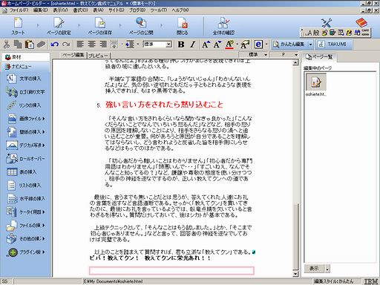Expand デジカメ写真 submenu
Screen dimensions: 380x285
click(26, 145)
